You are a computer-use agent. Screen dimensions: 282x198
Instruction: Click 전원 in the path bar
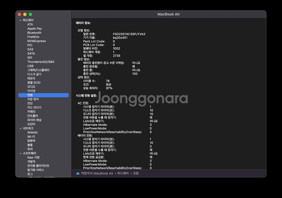coord(136,173)
